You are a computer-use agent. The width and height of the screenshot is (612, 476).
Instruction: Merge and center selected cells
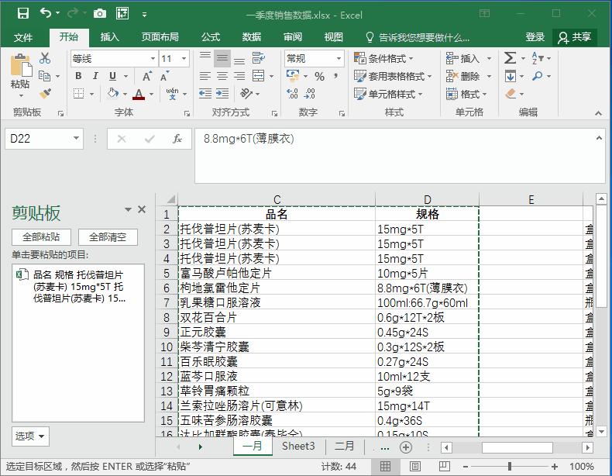(x=259, y=76)
